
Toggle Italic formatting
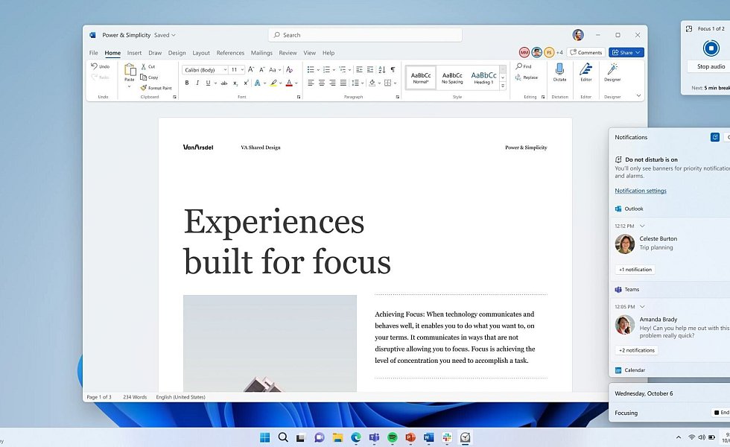coord(197,83)
